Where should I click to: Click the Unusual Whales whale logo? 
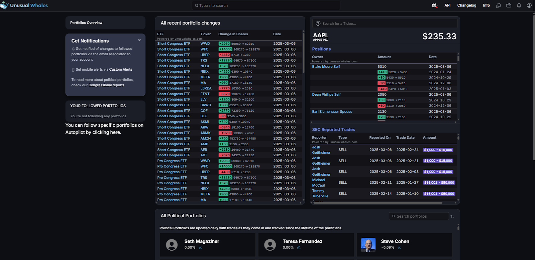pos(4,5)
